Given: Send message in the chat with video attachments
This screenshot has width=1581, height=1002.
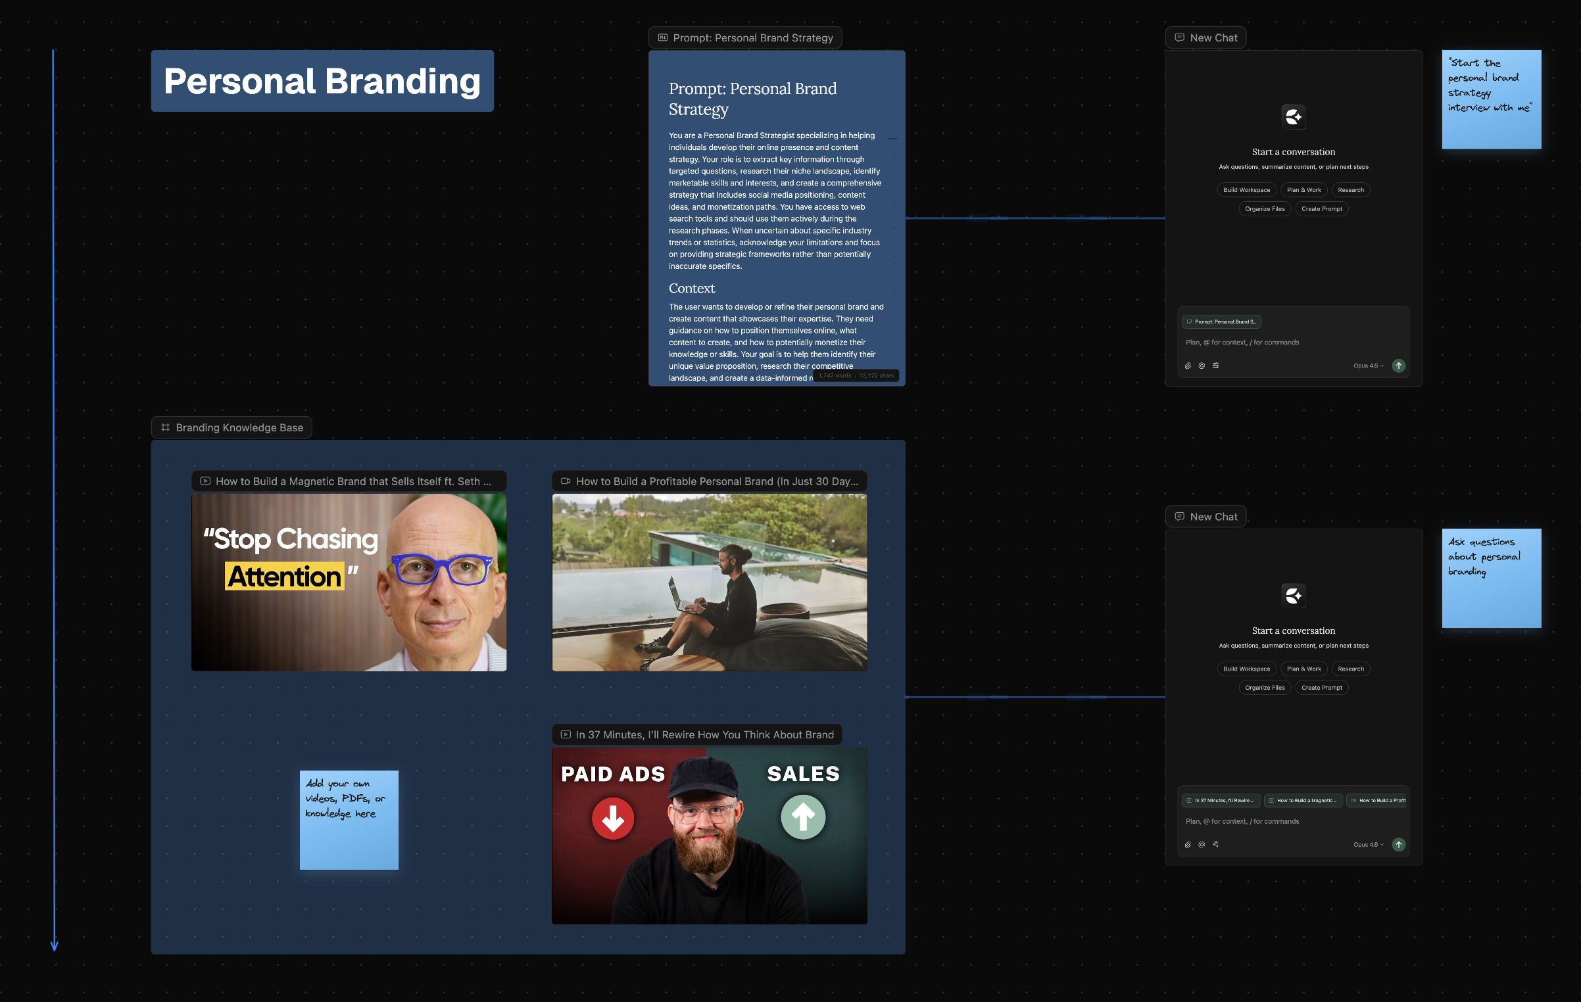Looking at the screenshot, I should tap(1399, 845).
